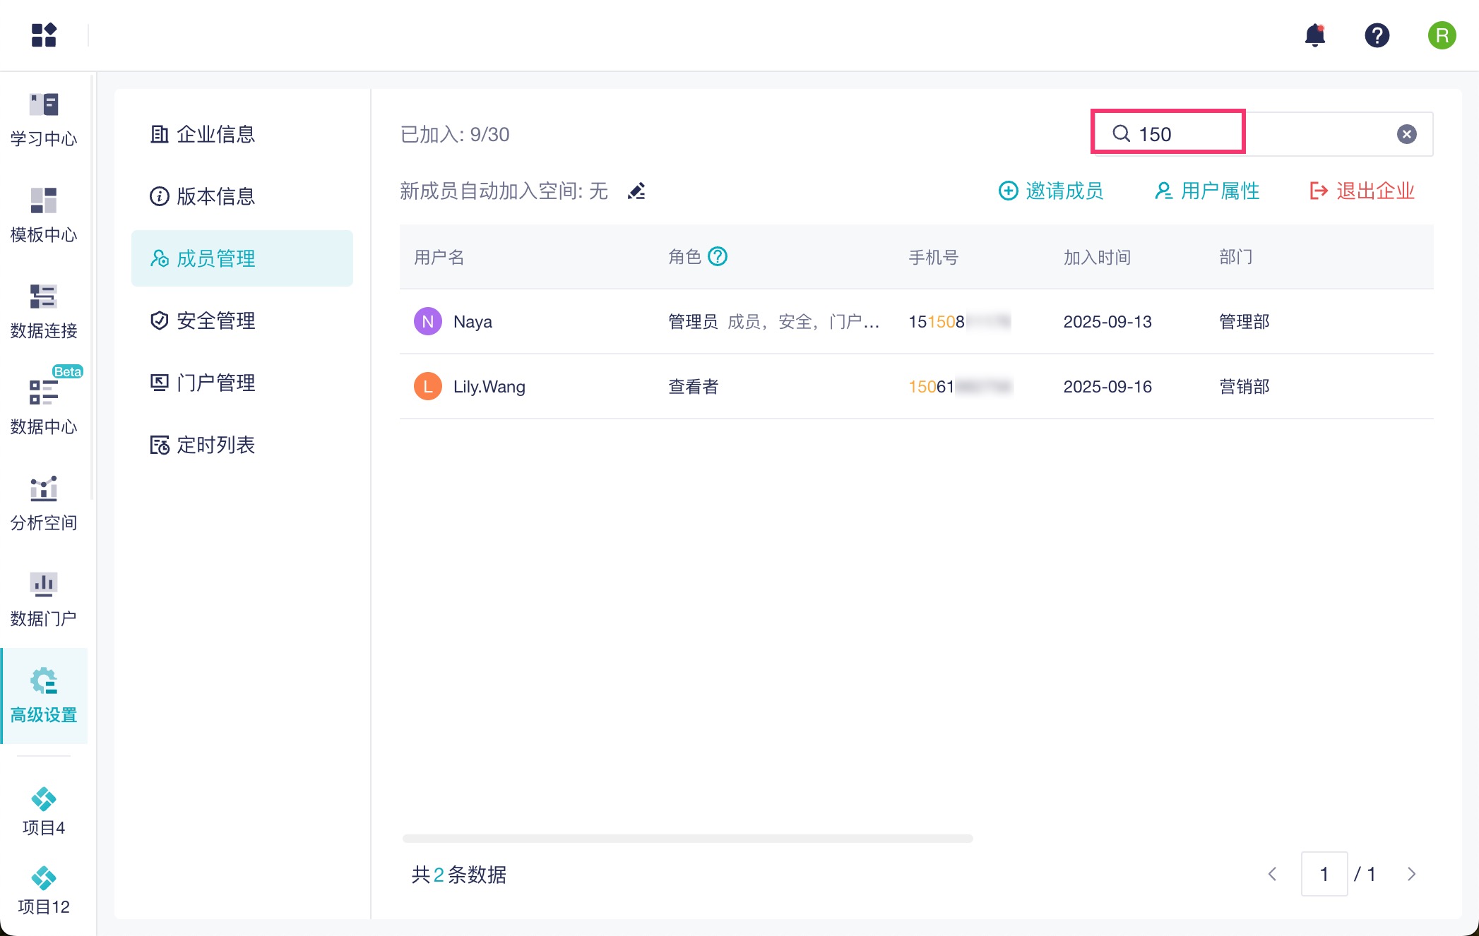The height and width of the screenshot is (936, 1479).
Task: Click Naya's phone number cell
Action: point(960,322)
